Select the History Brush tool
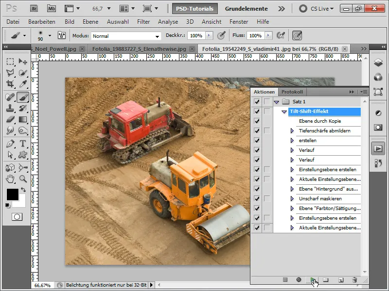The width and height of the screenshot is (389, 291). (x=23, y=108)
